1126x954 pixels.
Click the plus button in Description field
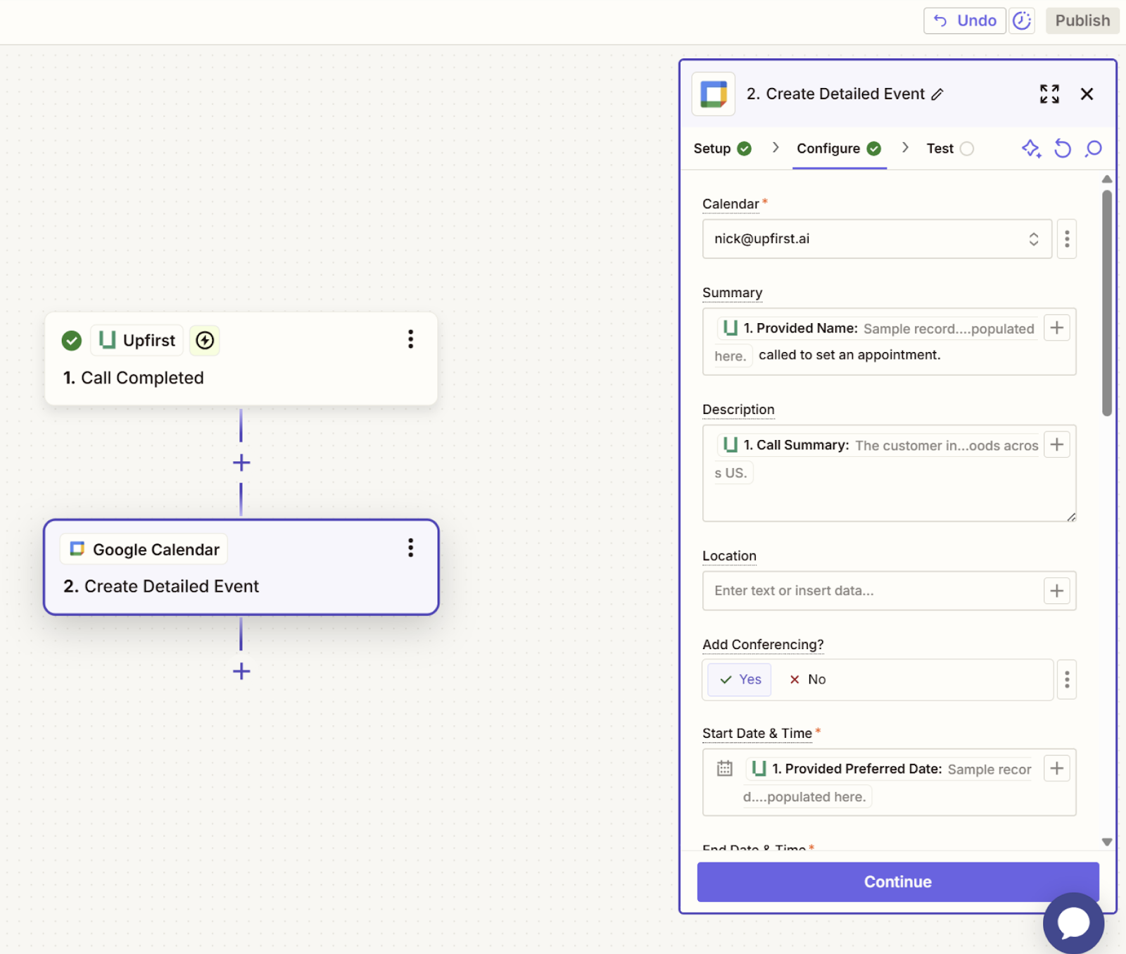pos(1056,445)
